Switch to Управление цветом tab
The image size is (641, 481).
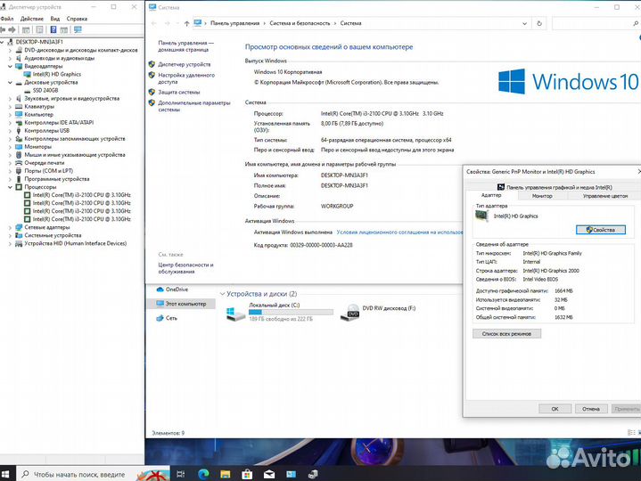tap(604, 196)
